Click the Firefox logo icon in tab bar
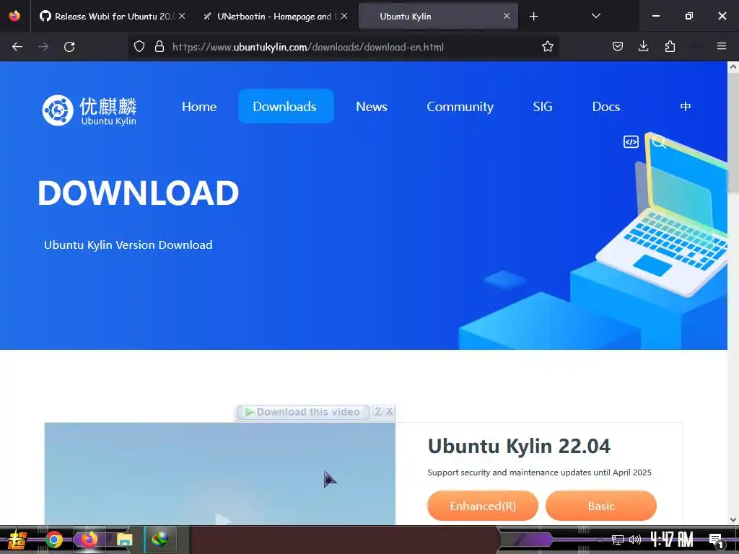The width and height of the screenshot is (739, 554). [x=14, y=16]
